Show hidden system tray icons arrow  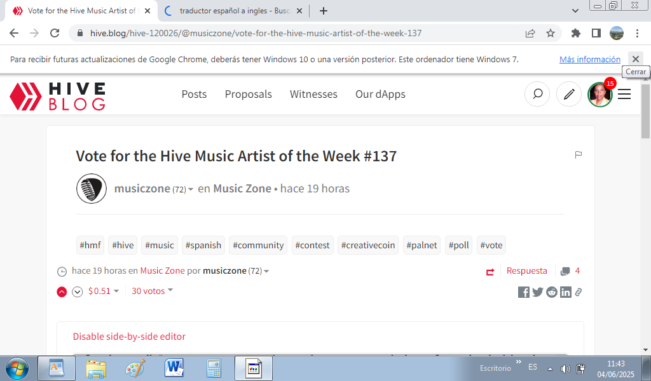[x=551, y=368]
